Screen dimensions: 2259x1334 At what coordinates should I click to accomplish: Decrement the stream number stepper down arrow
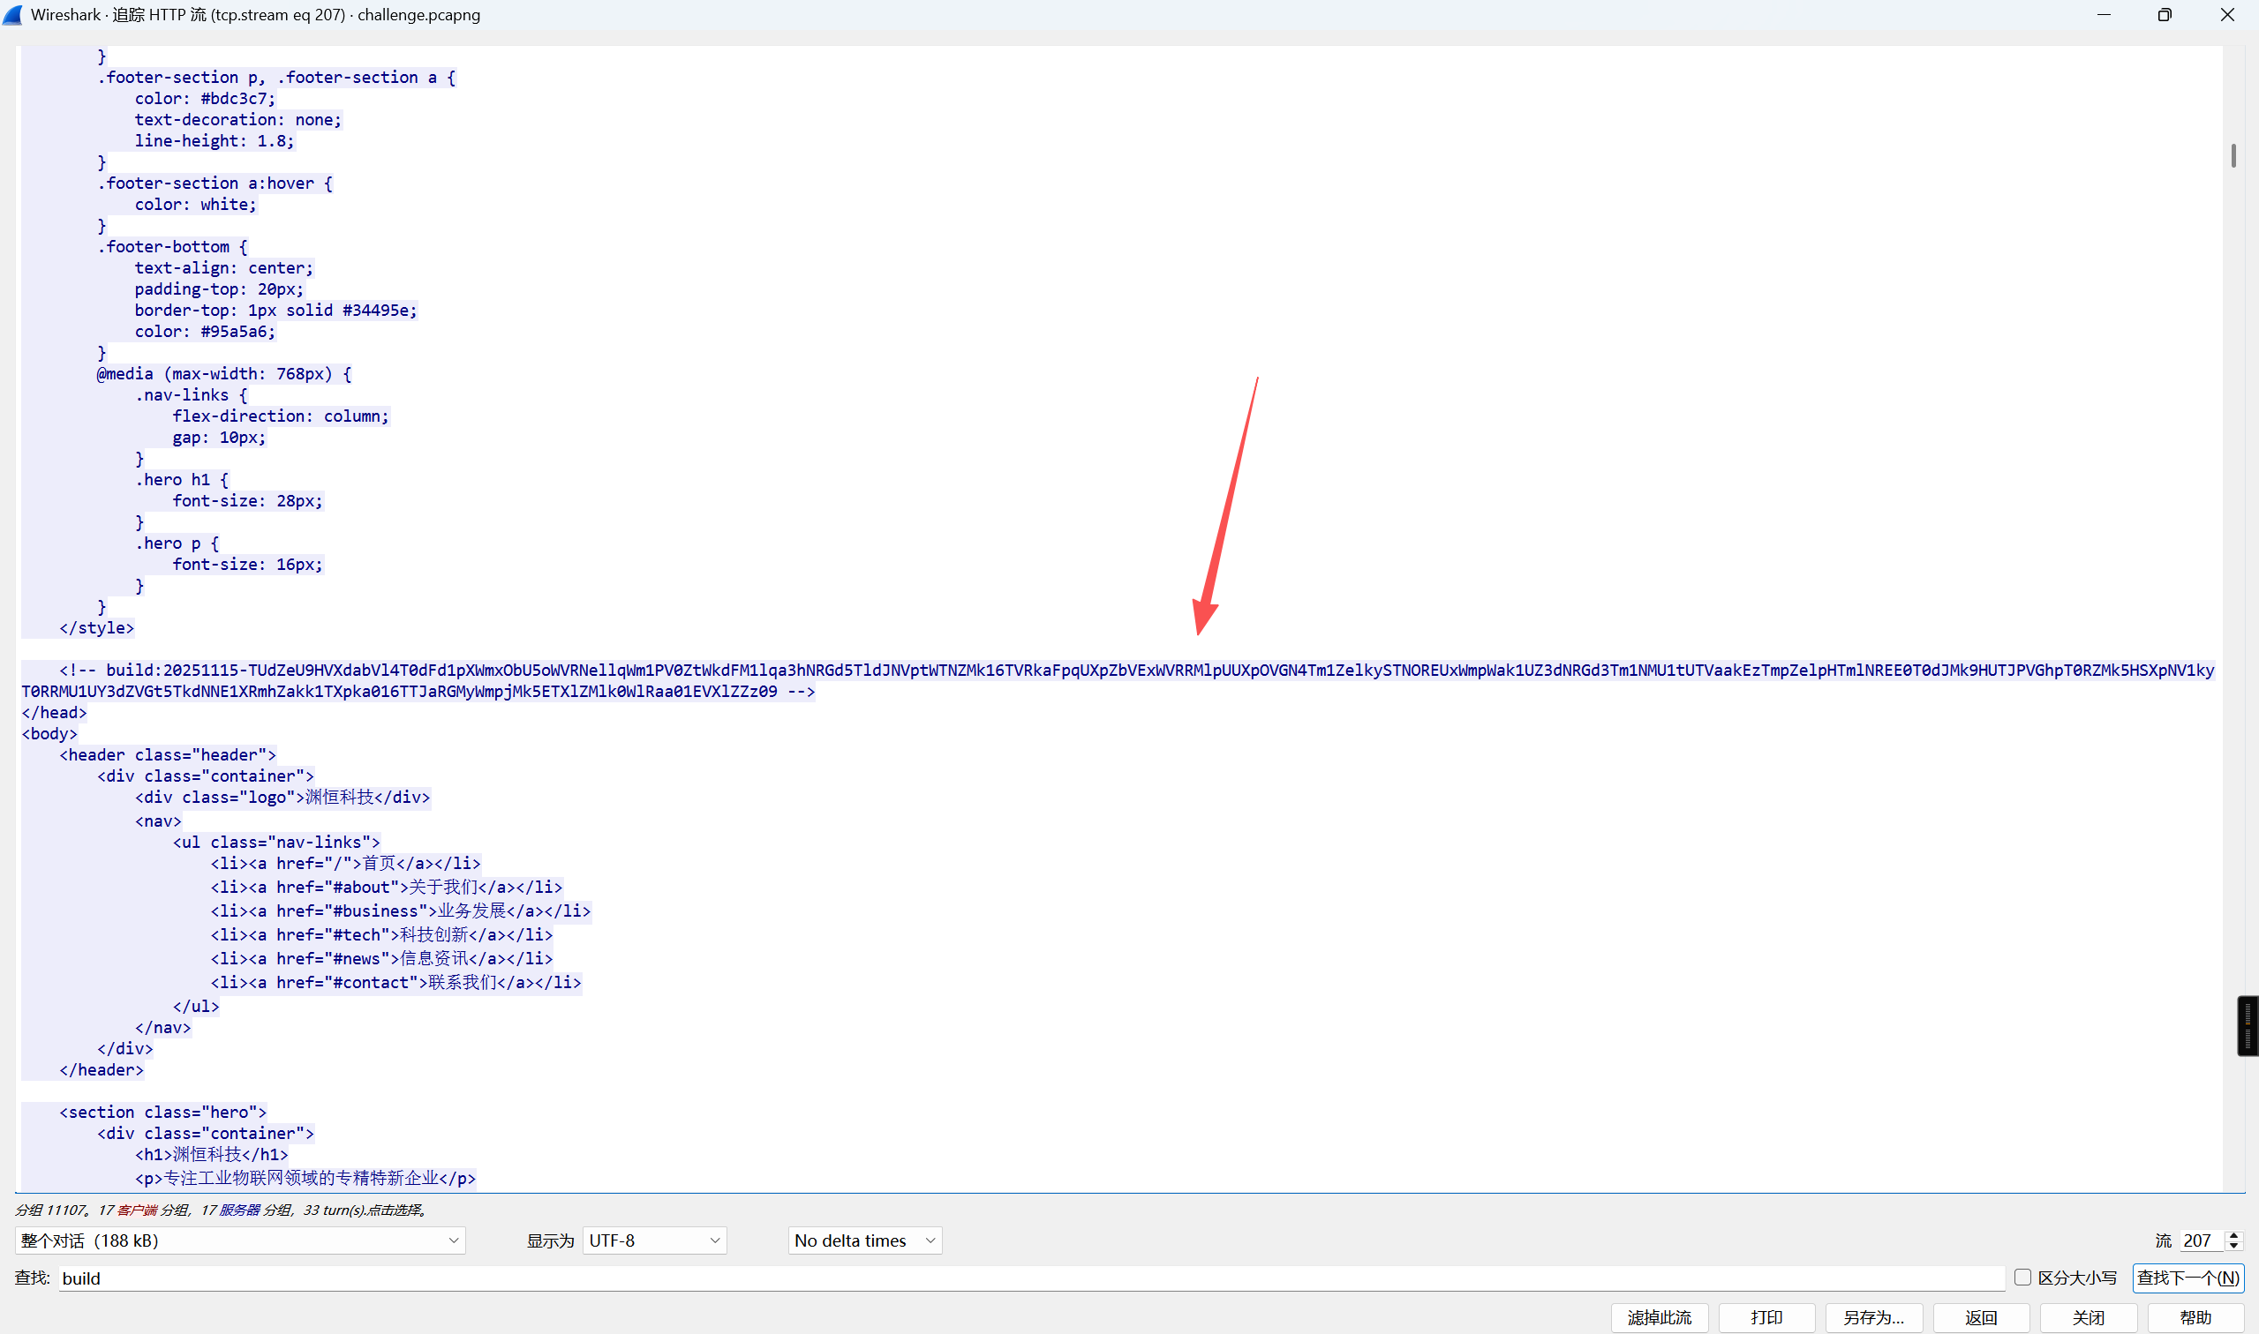2233,1247
